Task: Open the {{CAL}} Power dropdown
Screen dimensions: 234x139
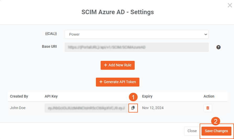Action: point(137,34)
